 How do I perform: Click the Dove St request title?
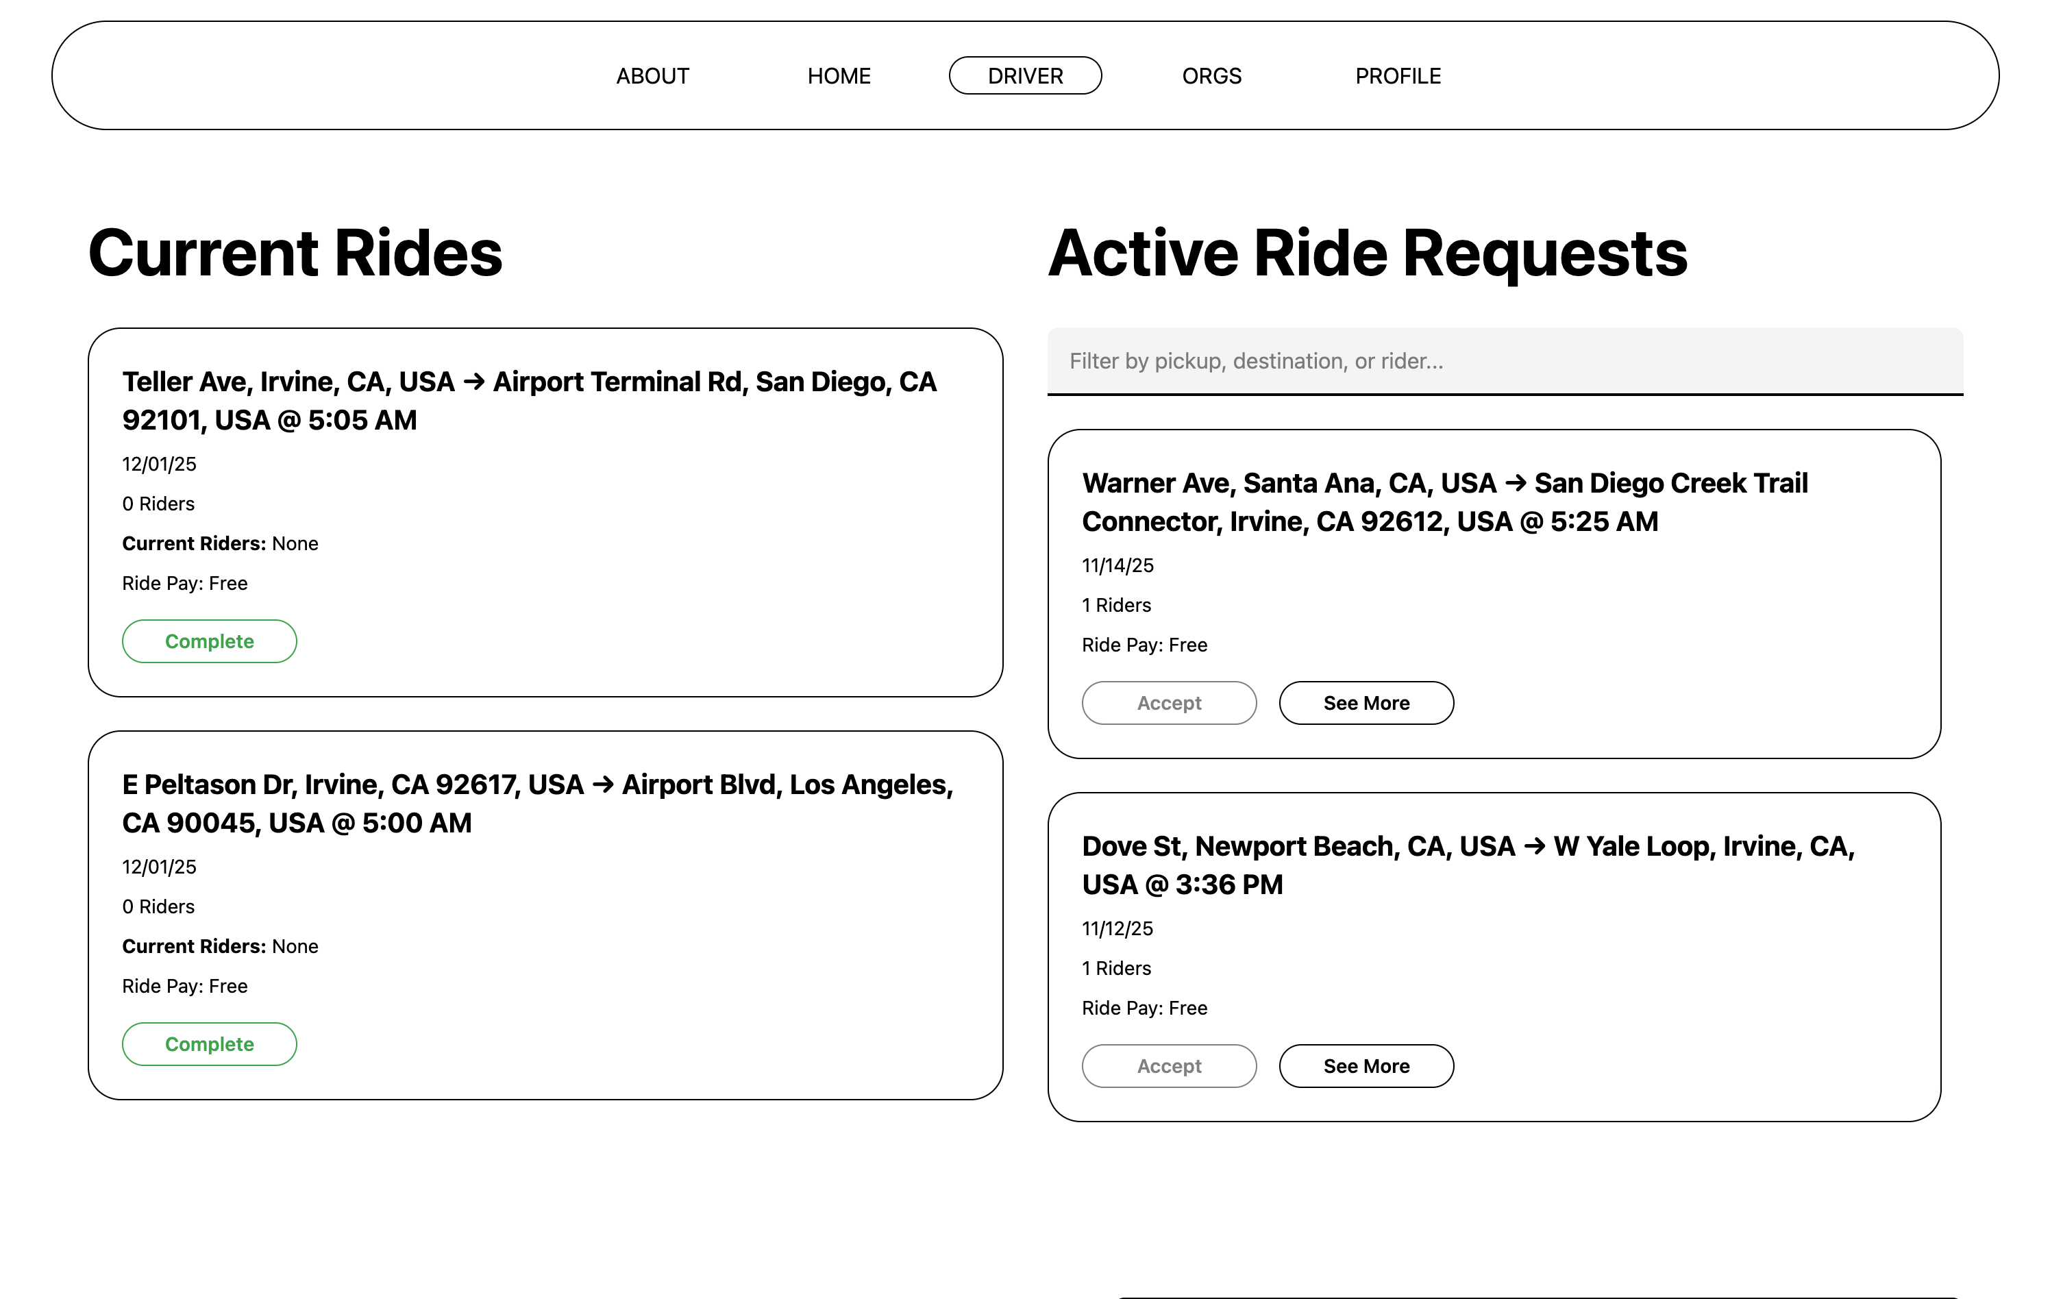1468,865
